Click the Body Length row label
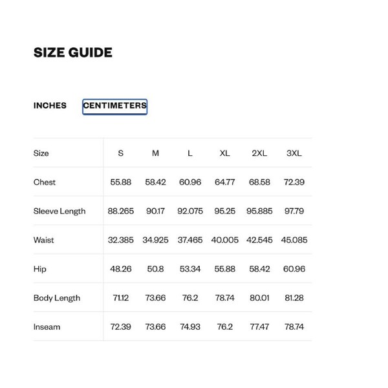This screenshot has width=388, height=388. tap(57, 298)
